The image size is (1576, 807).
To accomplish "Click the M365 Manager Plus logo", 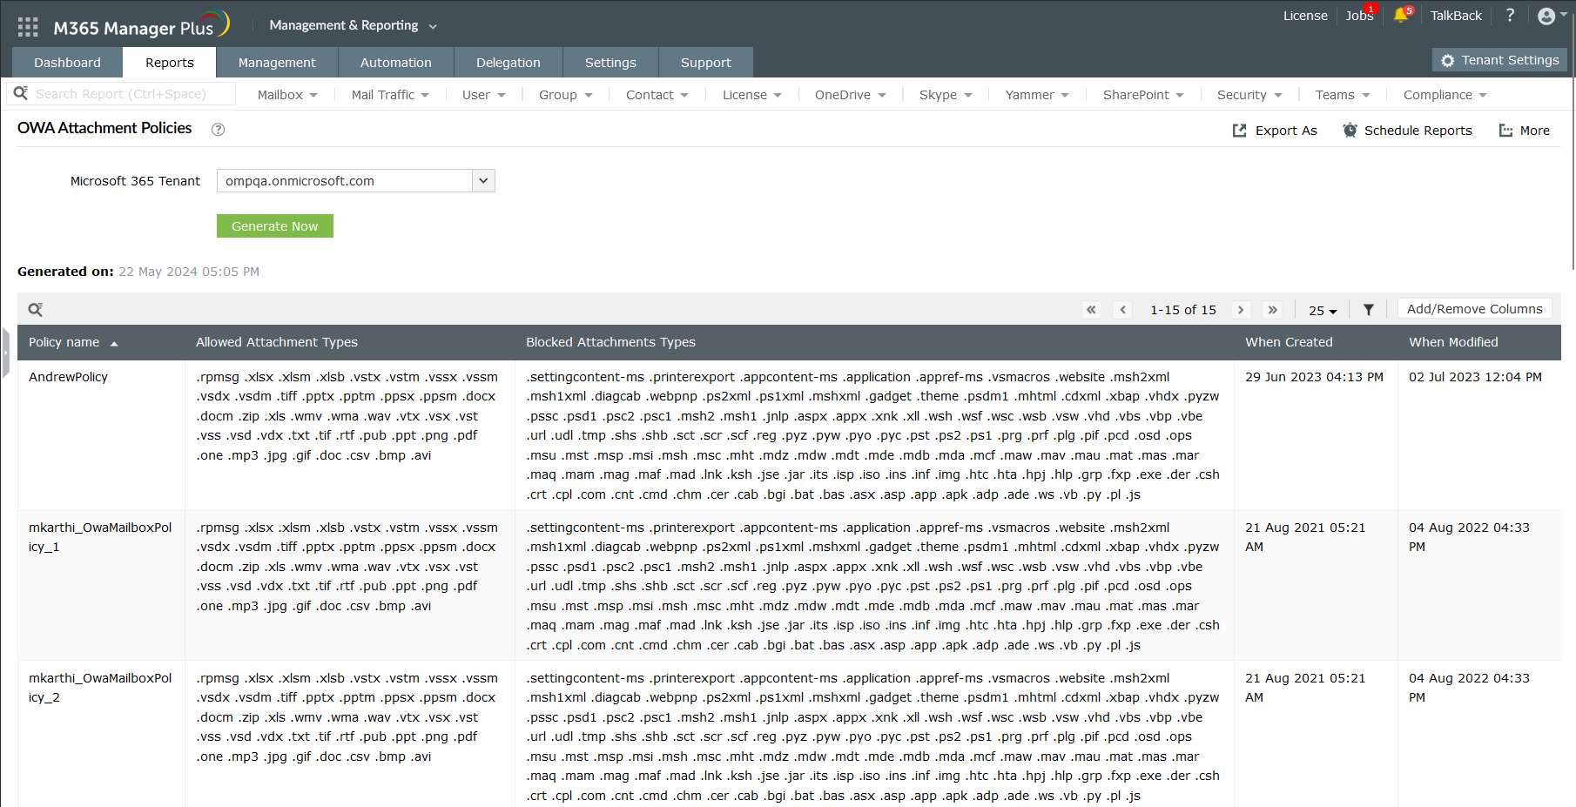I will click(x=141, y=26).
